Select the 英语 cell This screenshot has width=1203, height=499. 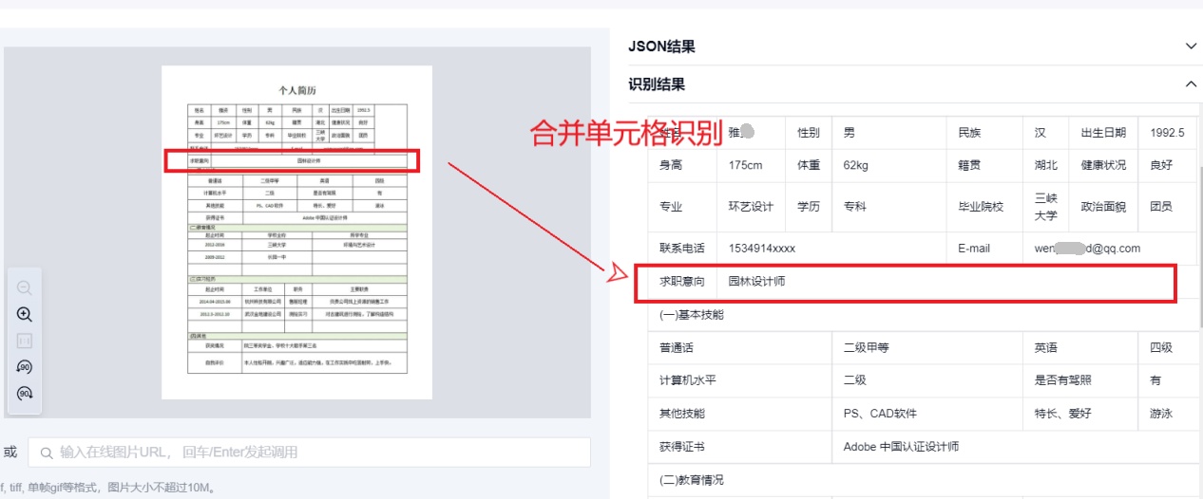pos(1080,348)
